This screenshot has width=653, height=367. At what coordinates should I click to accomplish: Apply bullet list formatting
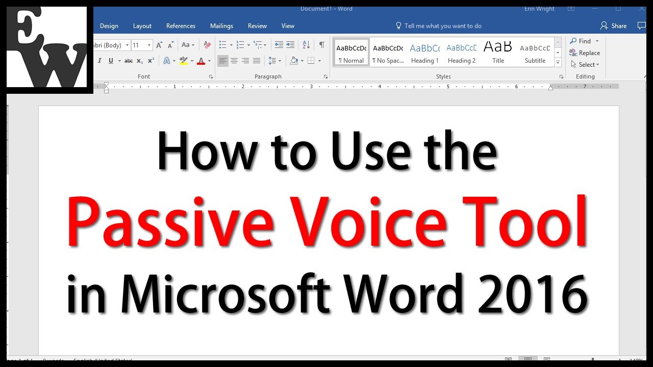tap(222, 45)
